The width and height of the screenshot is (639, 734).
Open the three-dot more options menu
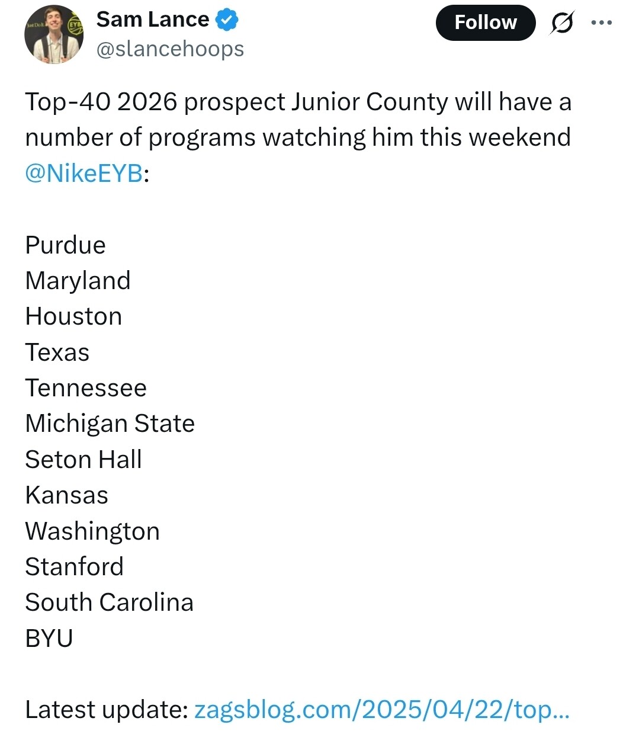(x=602, y=23)
